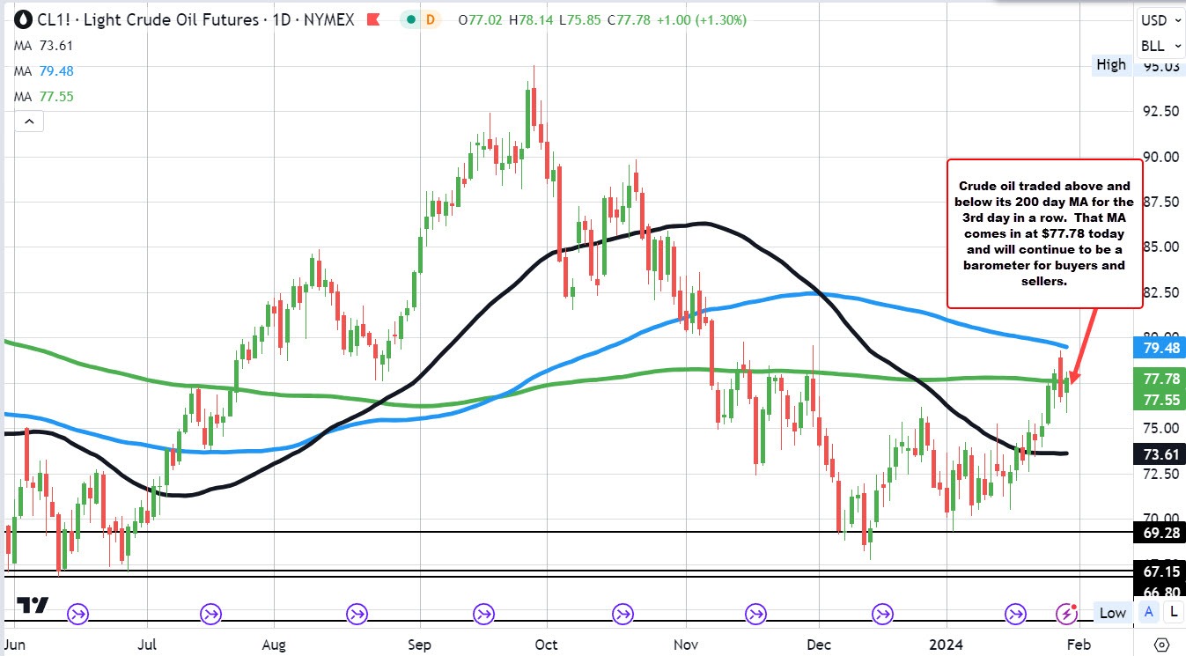Click the purple lightning alert icon near Feb
1186x656 pixels.
pos(1068,614)
